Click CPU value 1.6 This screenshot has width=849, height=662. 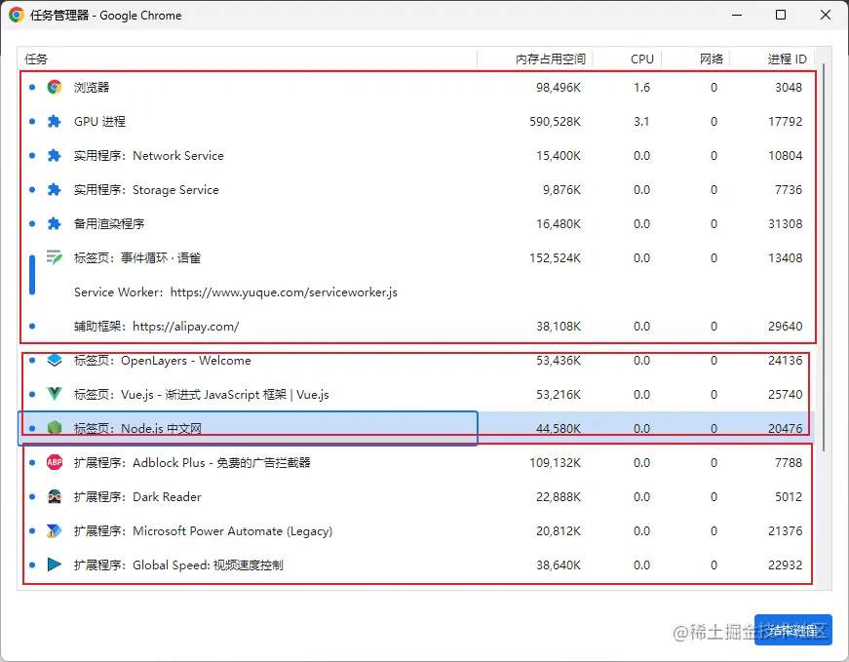641,87
